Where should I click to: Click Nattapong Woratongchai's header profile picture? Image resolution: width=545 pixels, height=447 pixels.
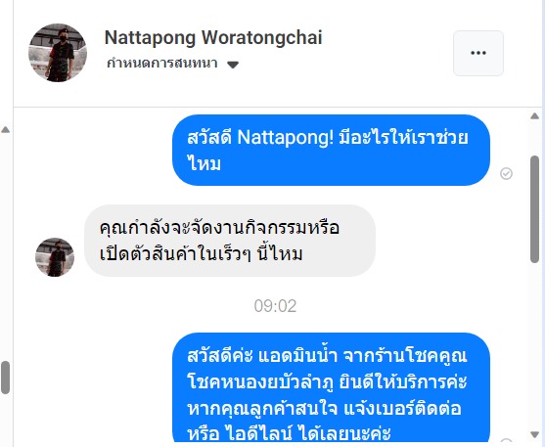point(58,53)
